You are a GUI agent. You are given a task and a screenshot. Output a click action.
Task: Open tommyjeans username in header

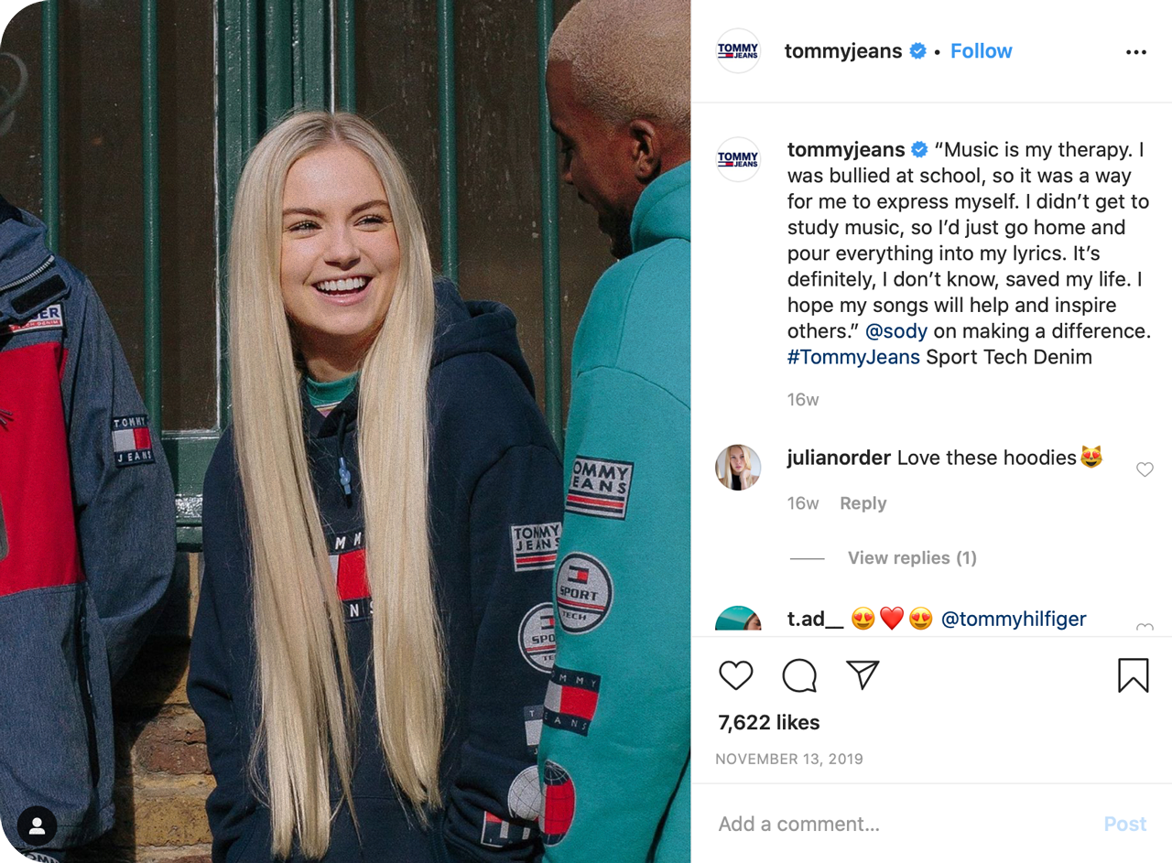pos(843,51)
